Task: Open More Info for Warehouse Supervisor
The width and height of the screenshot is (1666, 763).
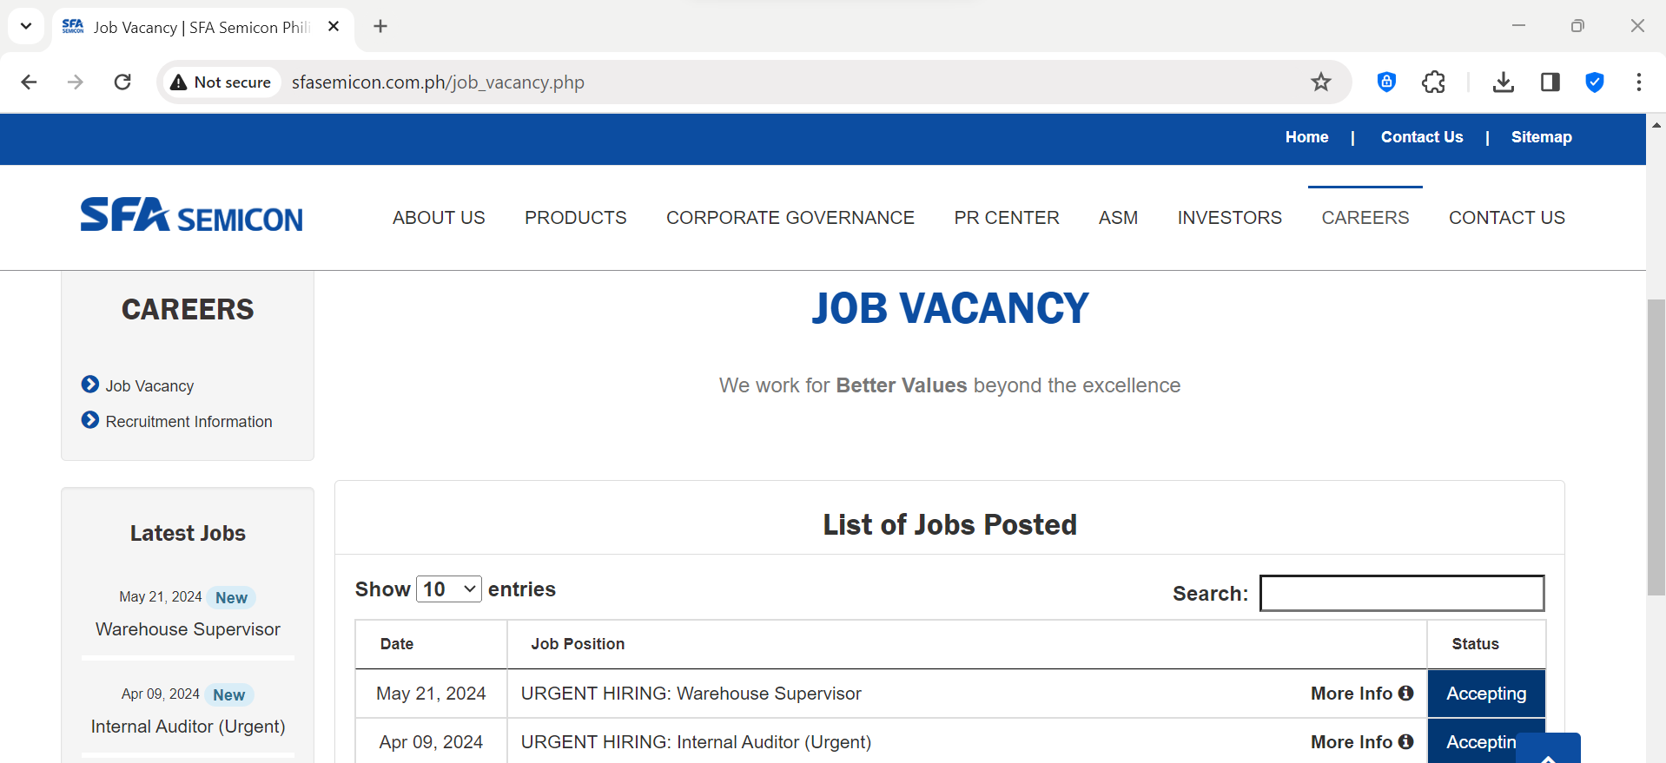Action: point(1361,694)
